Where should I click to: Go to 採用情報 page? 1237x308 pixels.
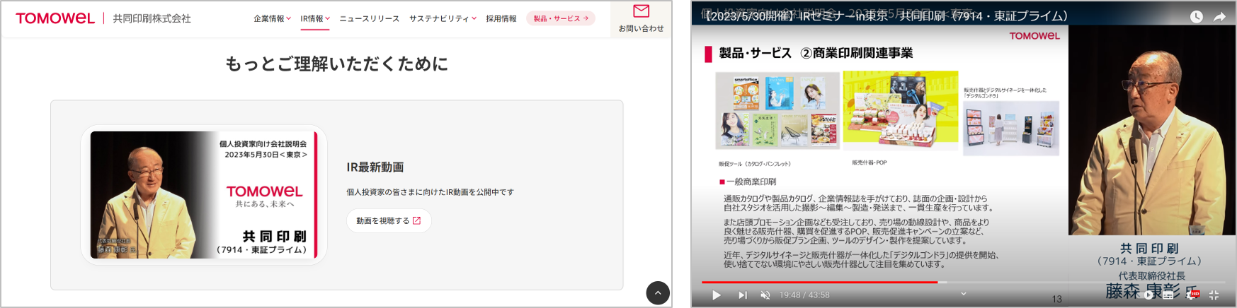point(501,18)
